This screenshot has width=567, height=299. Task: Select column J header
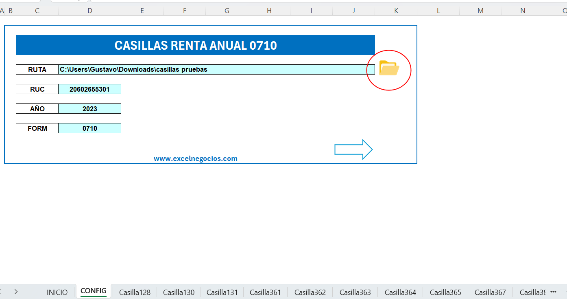pos(354,11)
